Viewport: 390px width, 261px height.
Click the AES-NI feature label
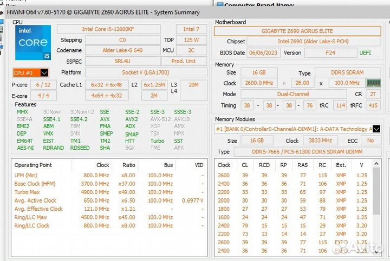[25, 148]
